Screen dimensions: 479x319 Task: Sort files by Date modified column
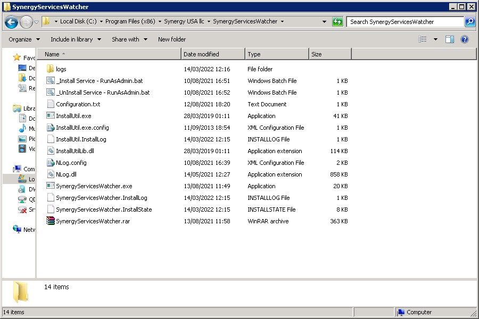213,54
